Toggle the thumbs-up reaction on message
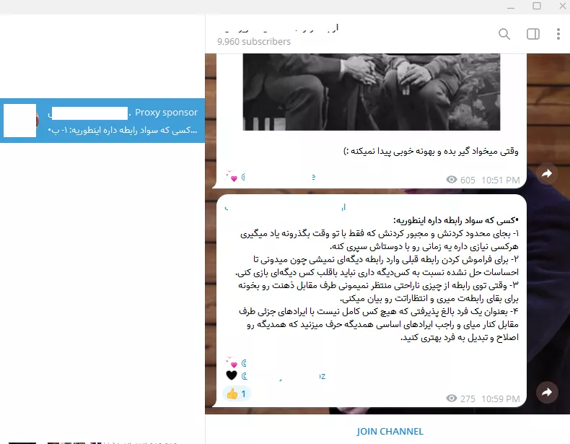 click(x=237, y=394)
